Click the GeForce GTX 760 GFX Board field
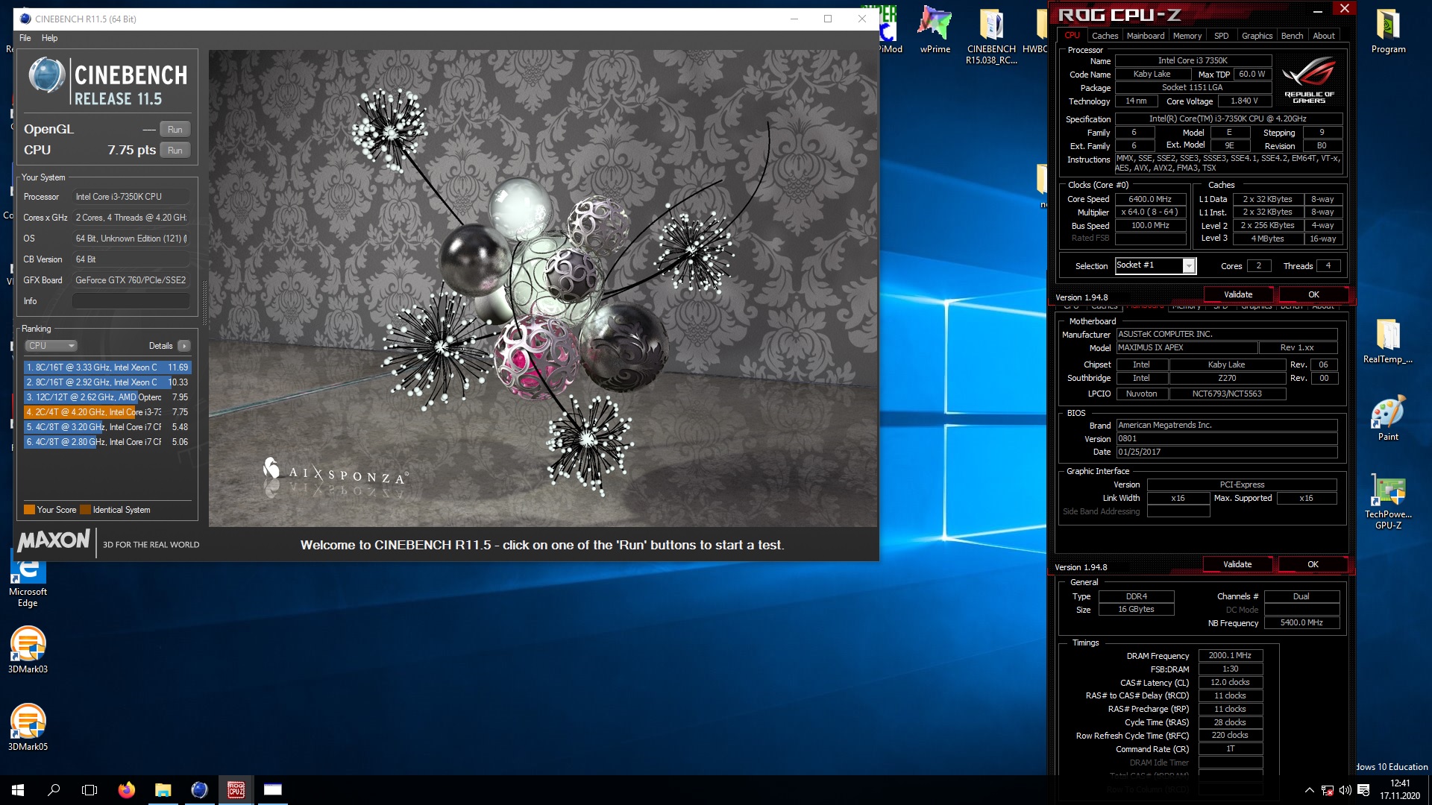The width and height of the screenshot is (1432, 805). point(131,280)
